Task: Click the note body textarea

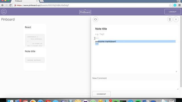Action: pyautogui.click(x=135, y=54)
